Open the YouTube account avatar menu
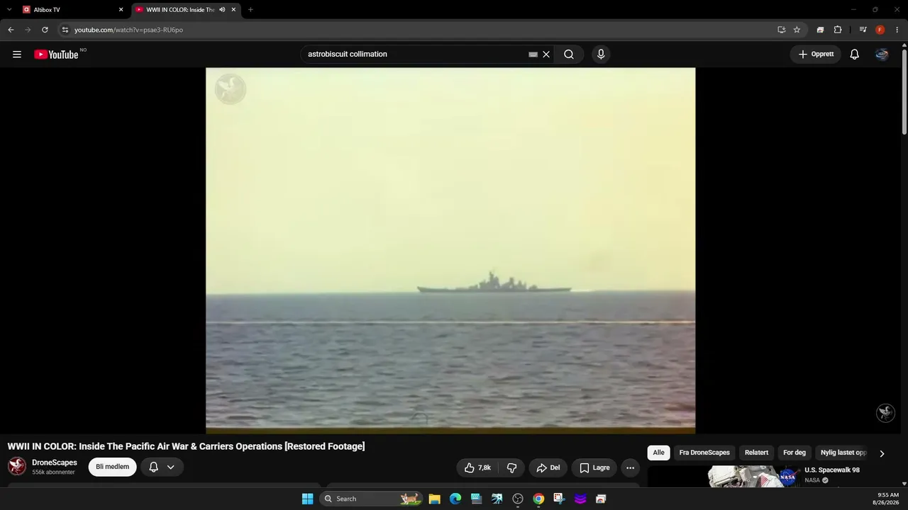This screenshot has width=908, height=510. (x=882, y=55)
